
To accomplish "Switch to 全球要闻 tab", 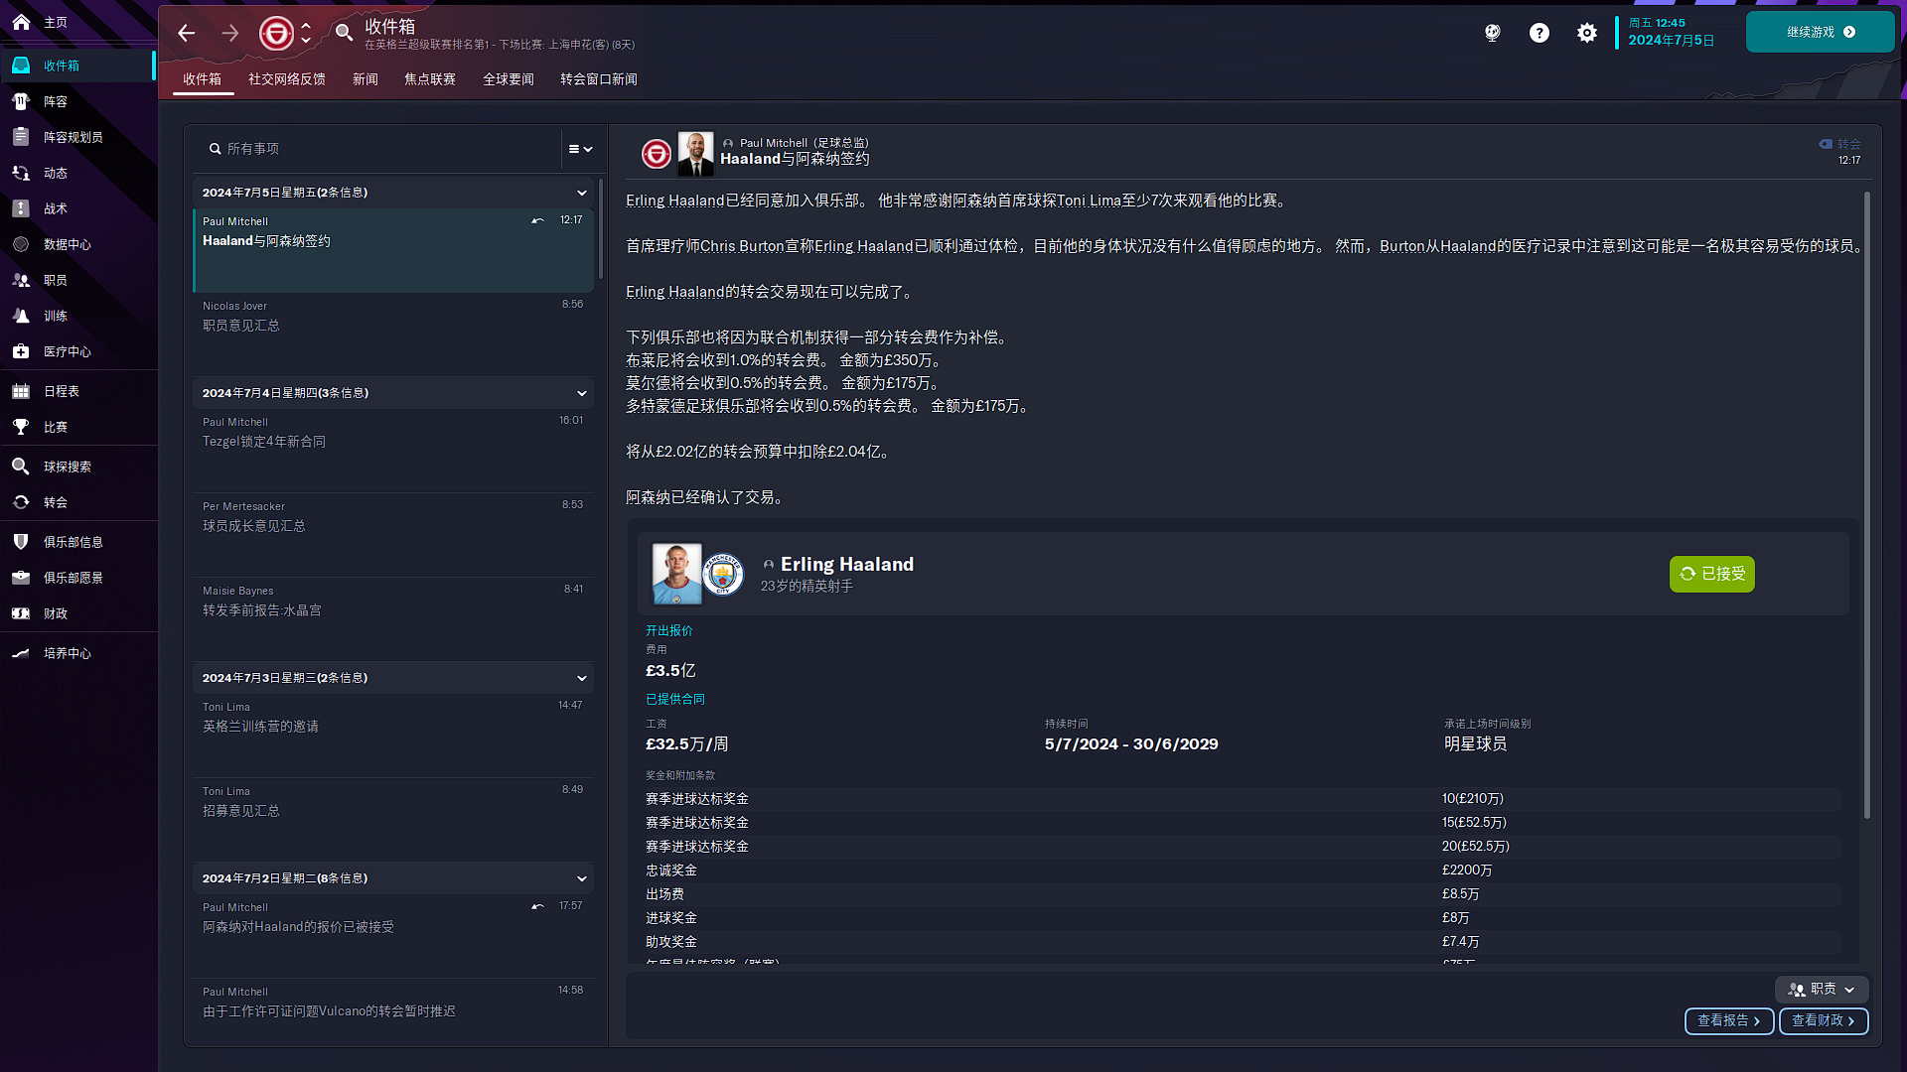I will (509, 79).
